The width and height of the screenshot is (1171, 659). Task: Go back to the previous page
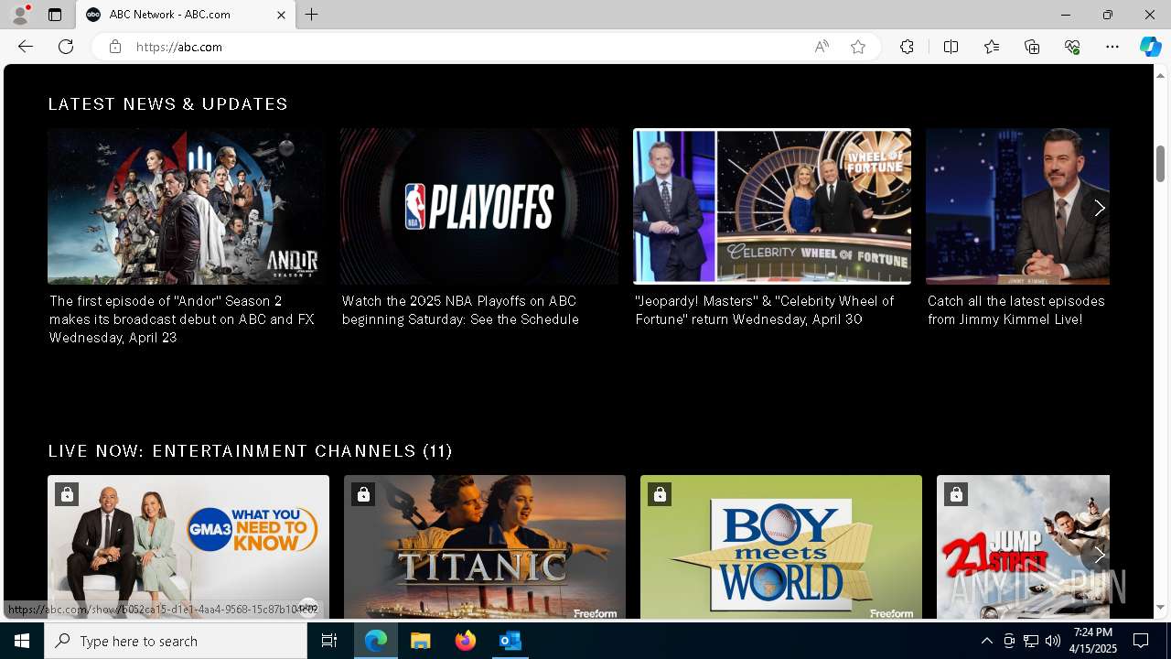(x=26, y=47)
